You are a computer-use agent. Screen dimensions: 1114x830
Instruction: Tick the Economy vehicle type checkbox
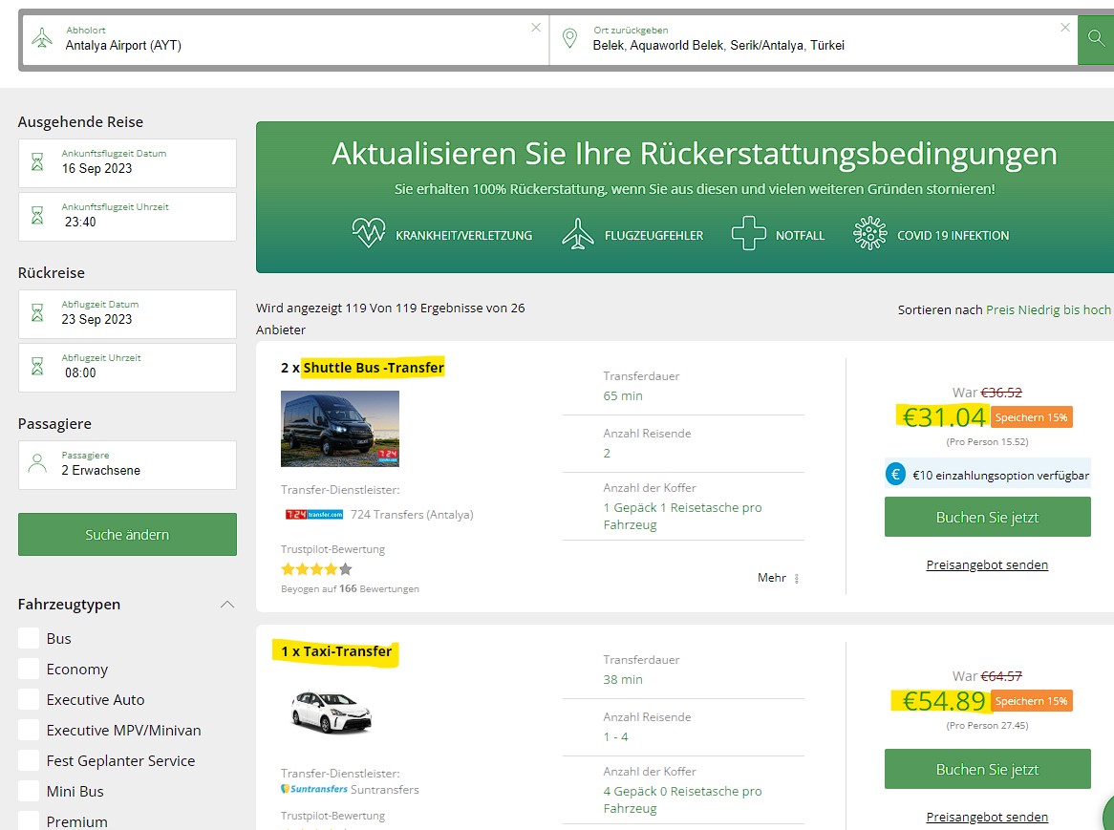[29, 670]
